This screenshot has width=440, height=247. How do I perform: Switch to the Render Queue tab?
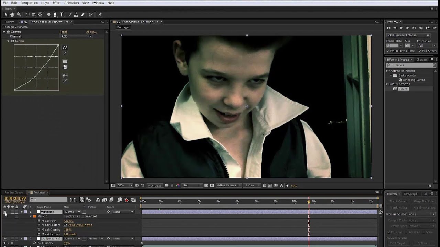[14, 192]
